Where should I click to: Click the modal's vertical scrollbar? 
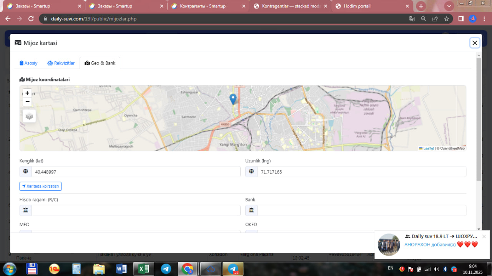479,120
